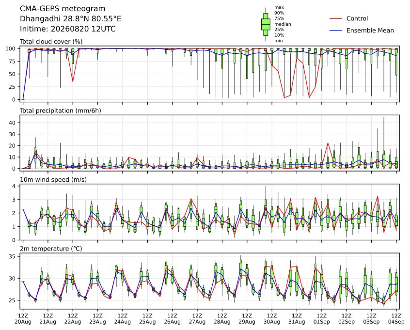The width and height of the screenshot is (410, 330).
Task: Click the 10m wind speed (m/s) panel title
Action: point(53,180)
